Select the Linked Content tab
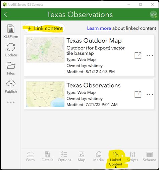The width and height of the screenshot is (159, 170). pos(116,159)
